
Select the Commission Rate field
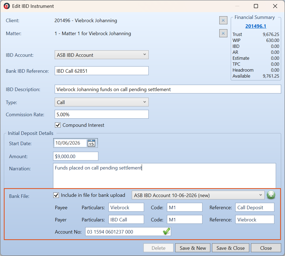click(x=102, y=114)
